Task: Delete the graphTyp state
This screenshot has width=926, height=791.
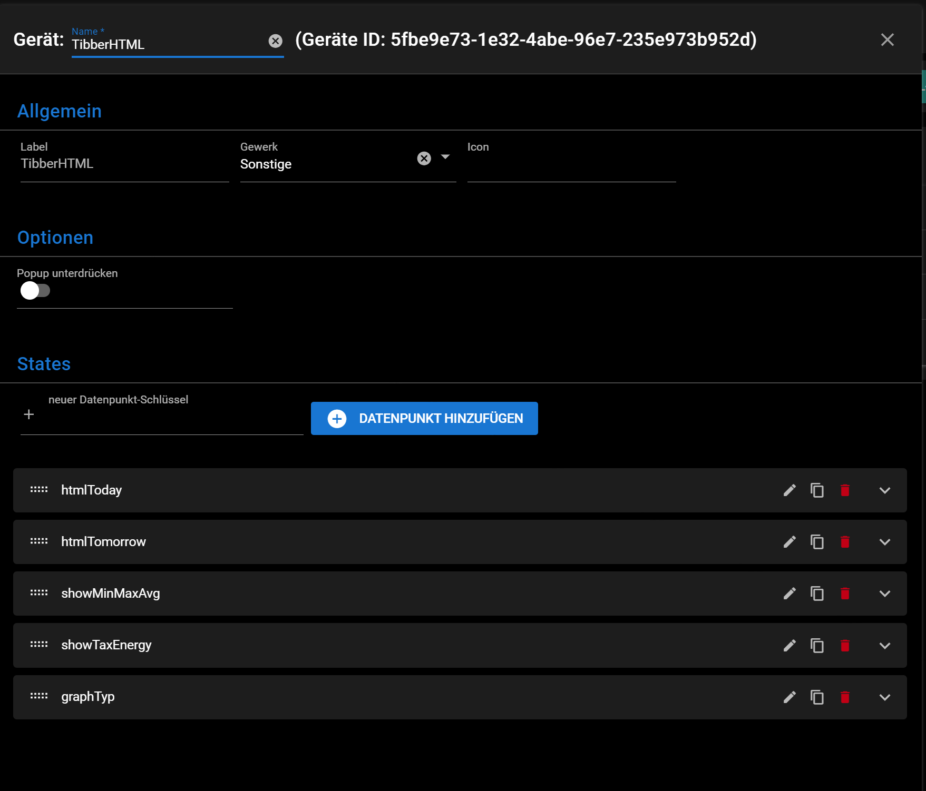Action: pyautogui.click(x=845, y=697)
